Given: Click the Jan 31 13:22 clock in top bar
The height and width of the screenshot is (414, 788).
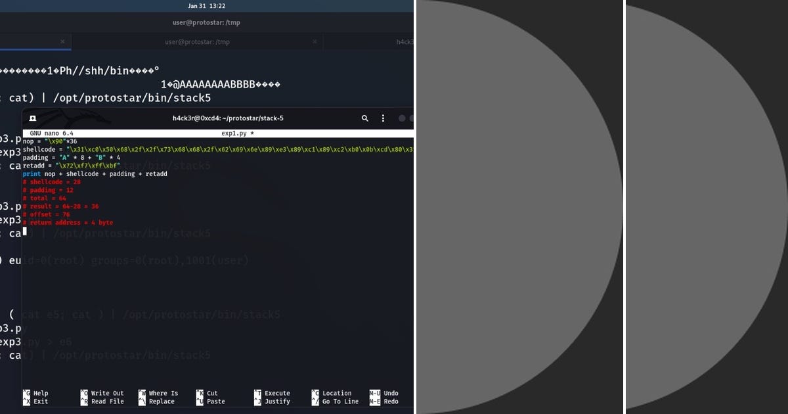Looking at the screenshot, I should pyautogui.click(x=206, y=6).
